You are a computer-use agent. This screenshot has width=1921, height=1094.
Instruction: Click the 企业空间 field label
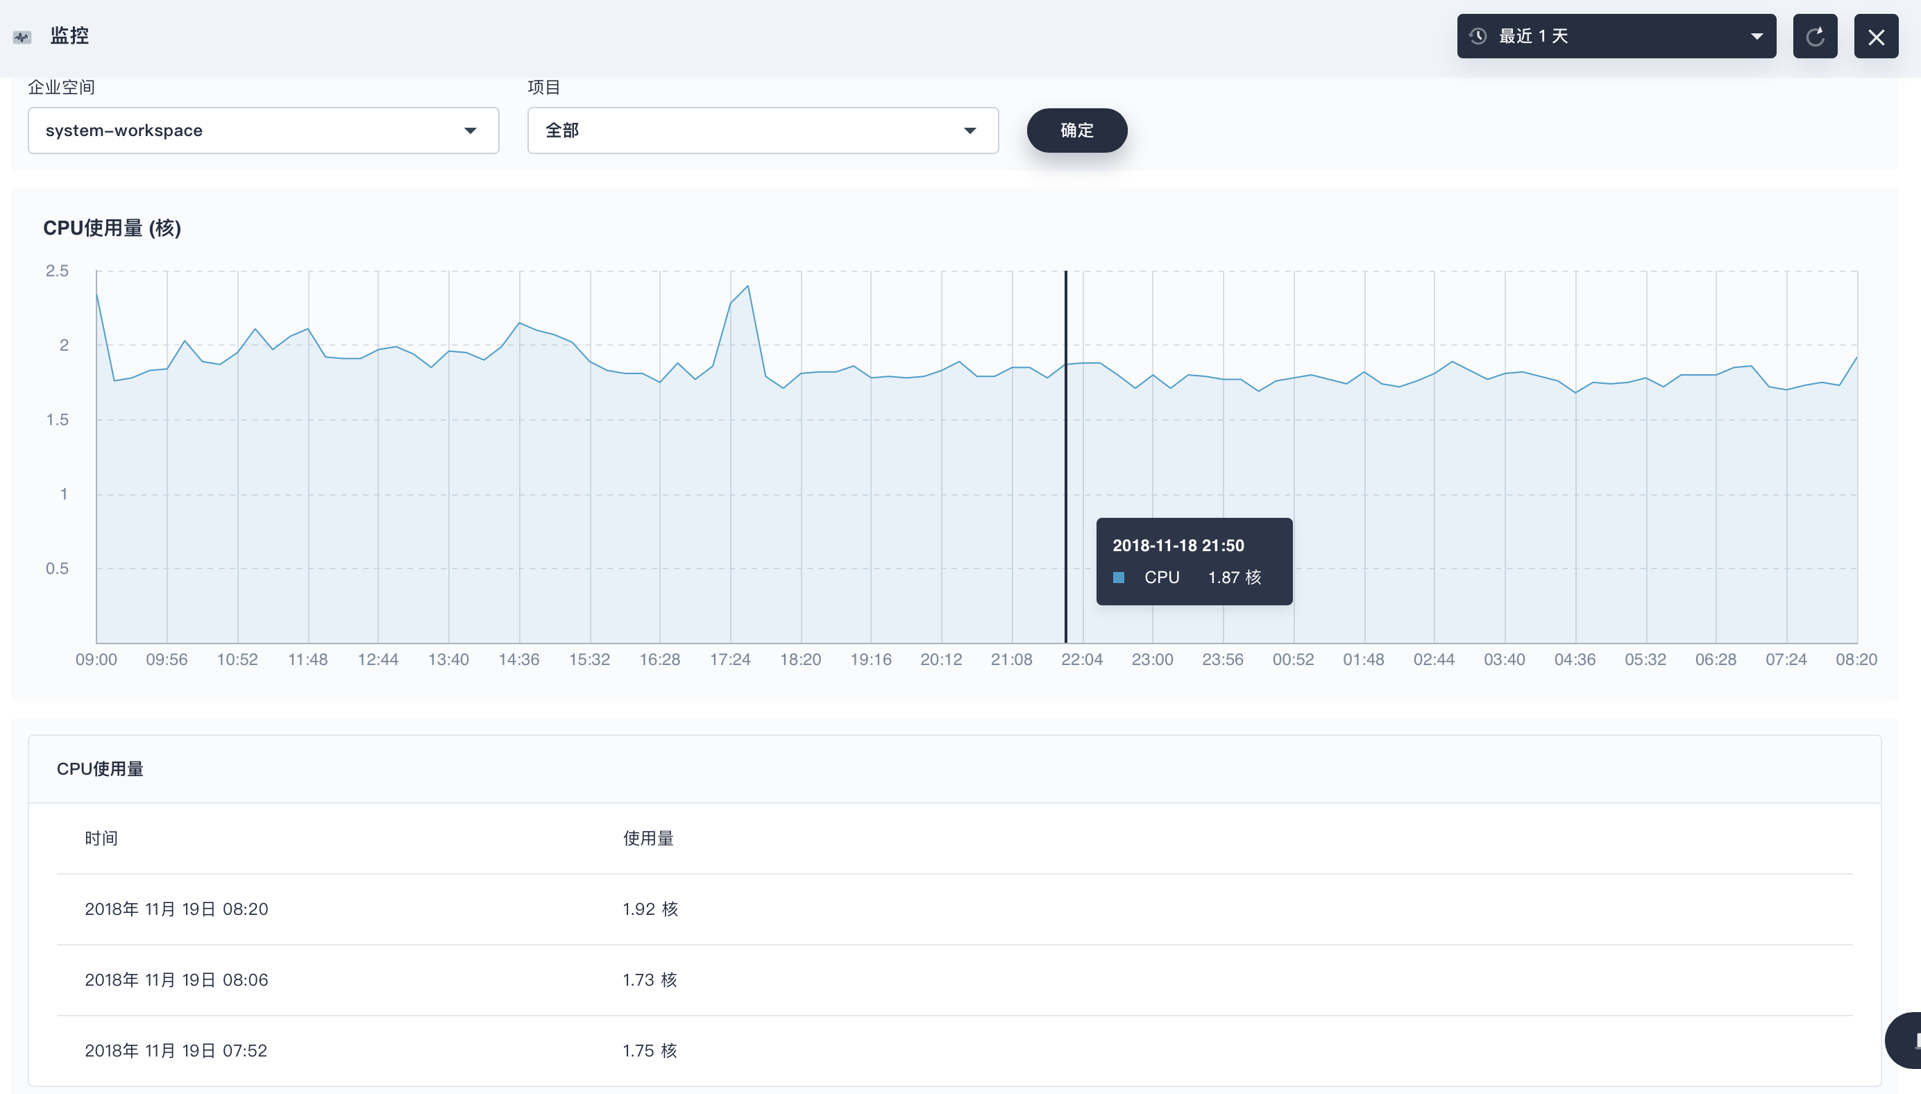coord(62,87)
